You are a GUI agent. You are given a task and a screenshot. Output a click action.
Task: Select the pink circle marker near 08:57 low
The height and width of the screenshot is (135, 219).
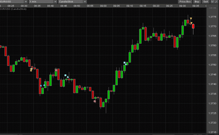tap(95, 101)
